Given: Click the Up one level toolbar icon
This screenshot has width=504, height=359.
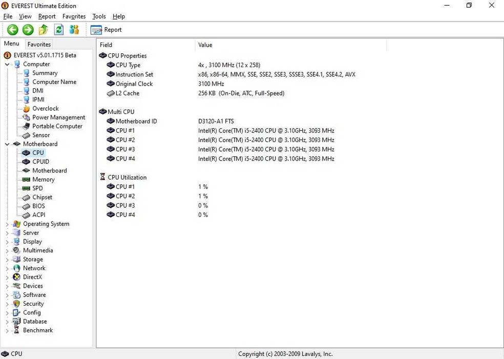Looking at the screenshot, I should tap(43, 30).
